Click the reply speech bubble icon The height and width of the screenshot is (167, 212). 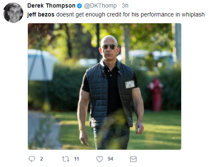[x=32, y=159]
